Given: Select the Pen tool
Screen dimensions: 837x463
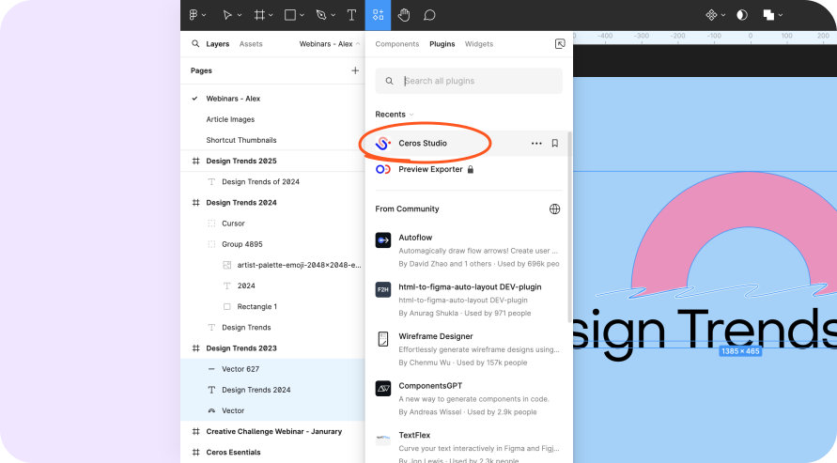Looking at the screenshot, I should pyautogui.click(x=321, y=15).
